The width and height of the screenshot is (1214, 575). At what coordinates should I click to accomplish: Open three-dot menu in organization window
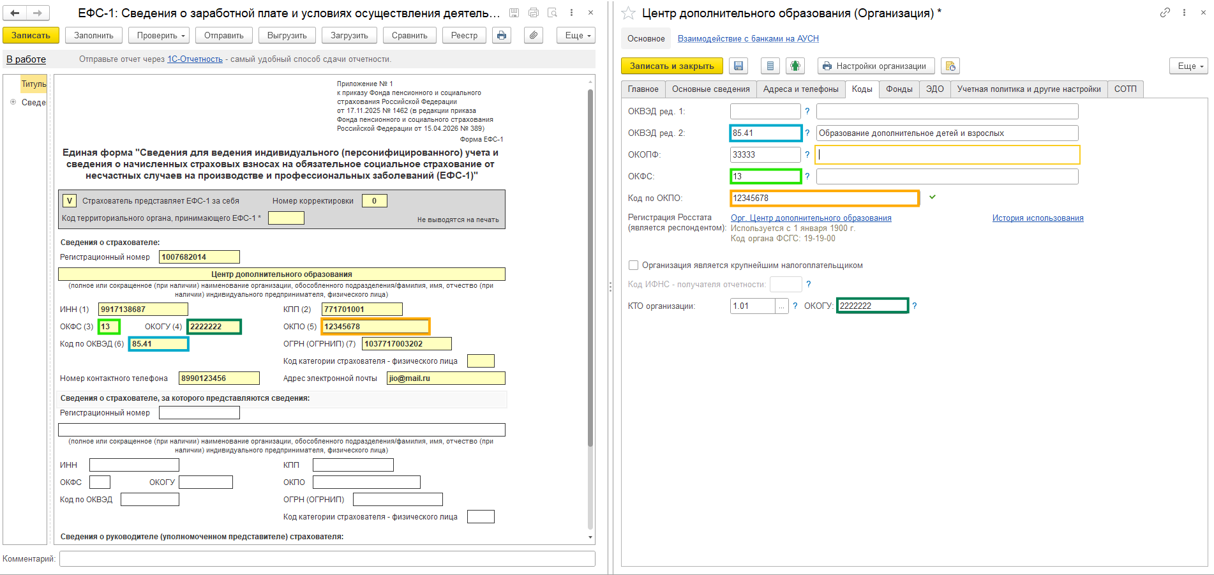[1184, 13]
